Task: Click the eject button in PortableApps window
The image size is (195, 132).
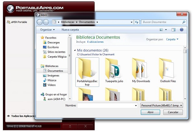Action: click(70, 126)
